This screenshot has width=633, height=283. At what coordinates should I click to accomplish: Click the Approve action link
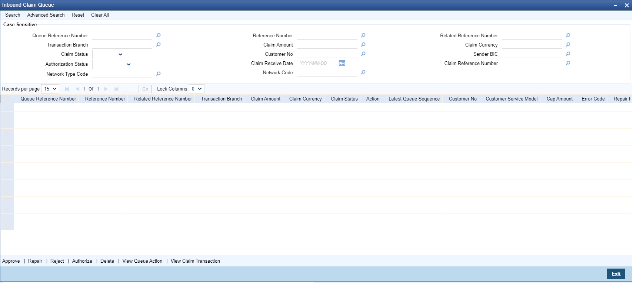tap(11, 261)
